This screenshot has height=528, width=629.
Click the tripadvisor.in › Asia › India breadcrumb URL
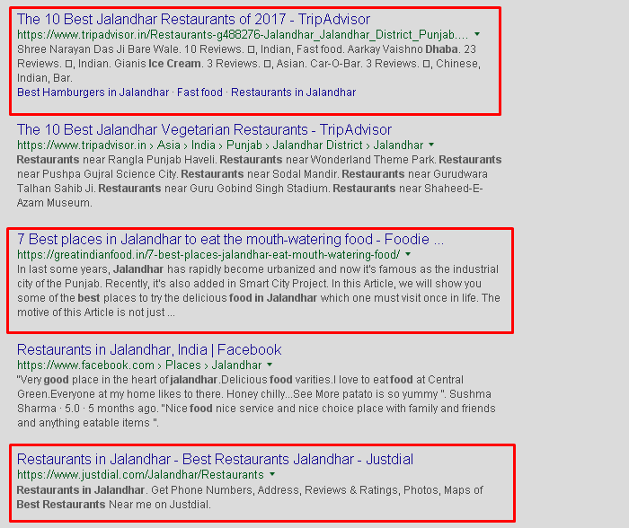pos(220,145)
